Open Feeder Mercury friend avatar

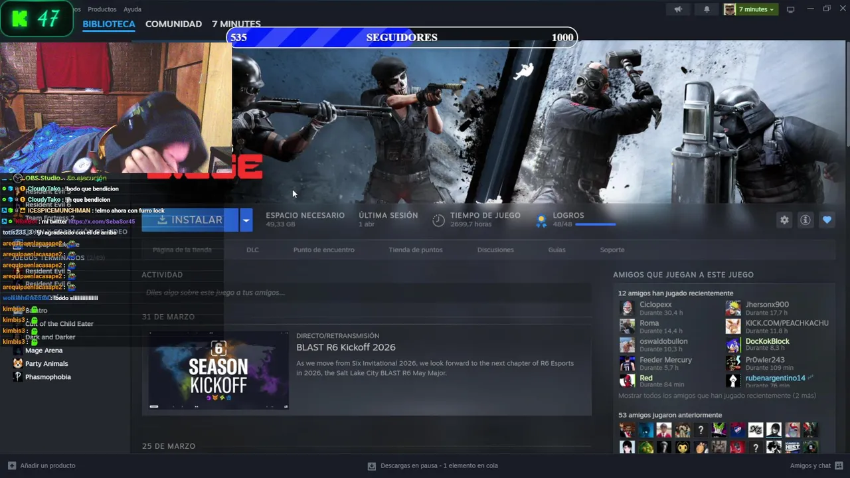(x=627, y=363)
